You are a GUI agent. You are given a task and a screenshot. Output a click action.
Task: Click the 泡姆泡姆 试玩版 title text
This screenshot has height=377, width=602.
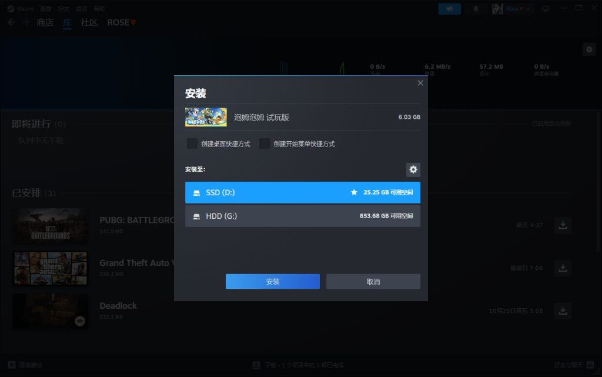click(262, 118)
